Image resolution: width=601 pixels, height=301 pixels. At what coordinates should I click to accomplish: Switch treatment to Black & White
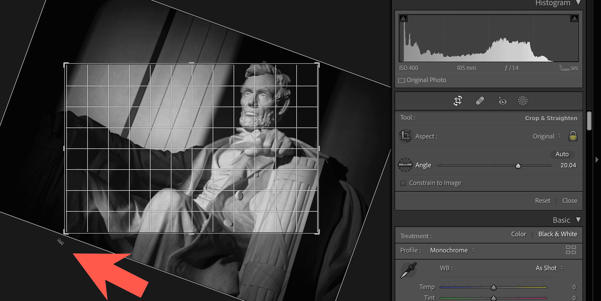[x=558, y=234]
